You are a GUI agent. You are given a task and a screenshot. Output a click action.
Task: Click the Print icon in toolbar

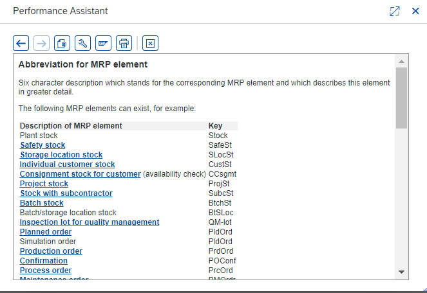(x=124, y=43)
